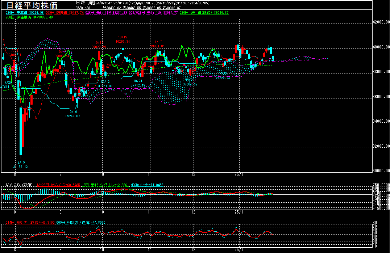Image resolution: width=390 pixels, height=253 pixels.
Task: Click the 10/2 low annotation 37651.07
Action: (x=105, y=86)
